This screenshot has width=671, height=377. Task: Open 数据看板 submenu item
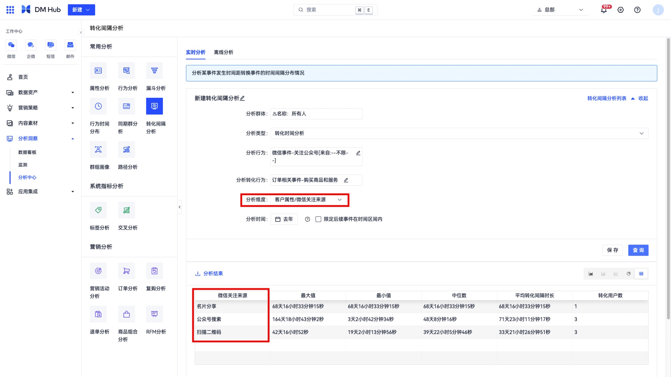coord(27,152)
